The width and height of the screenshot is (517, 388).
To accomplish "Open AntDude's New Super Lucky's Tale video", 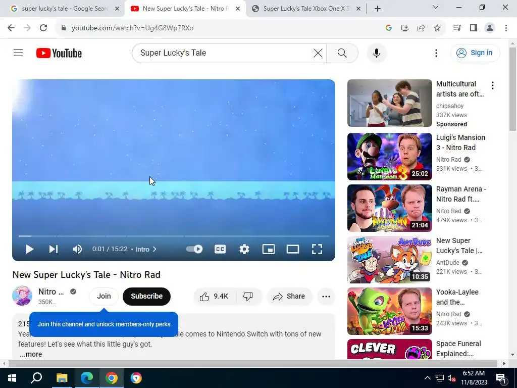I will coord(389,259).
